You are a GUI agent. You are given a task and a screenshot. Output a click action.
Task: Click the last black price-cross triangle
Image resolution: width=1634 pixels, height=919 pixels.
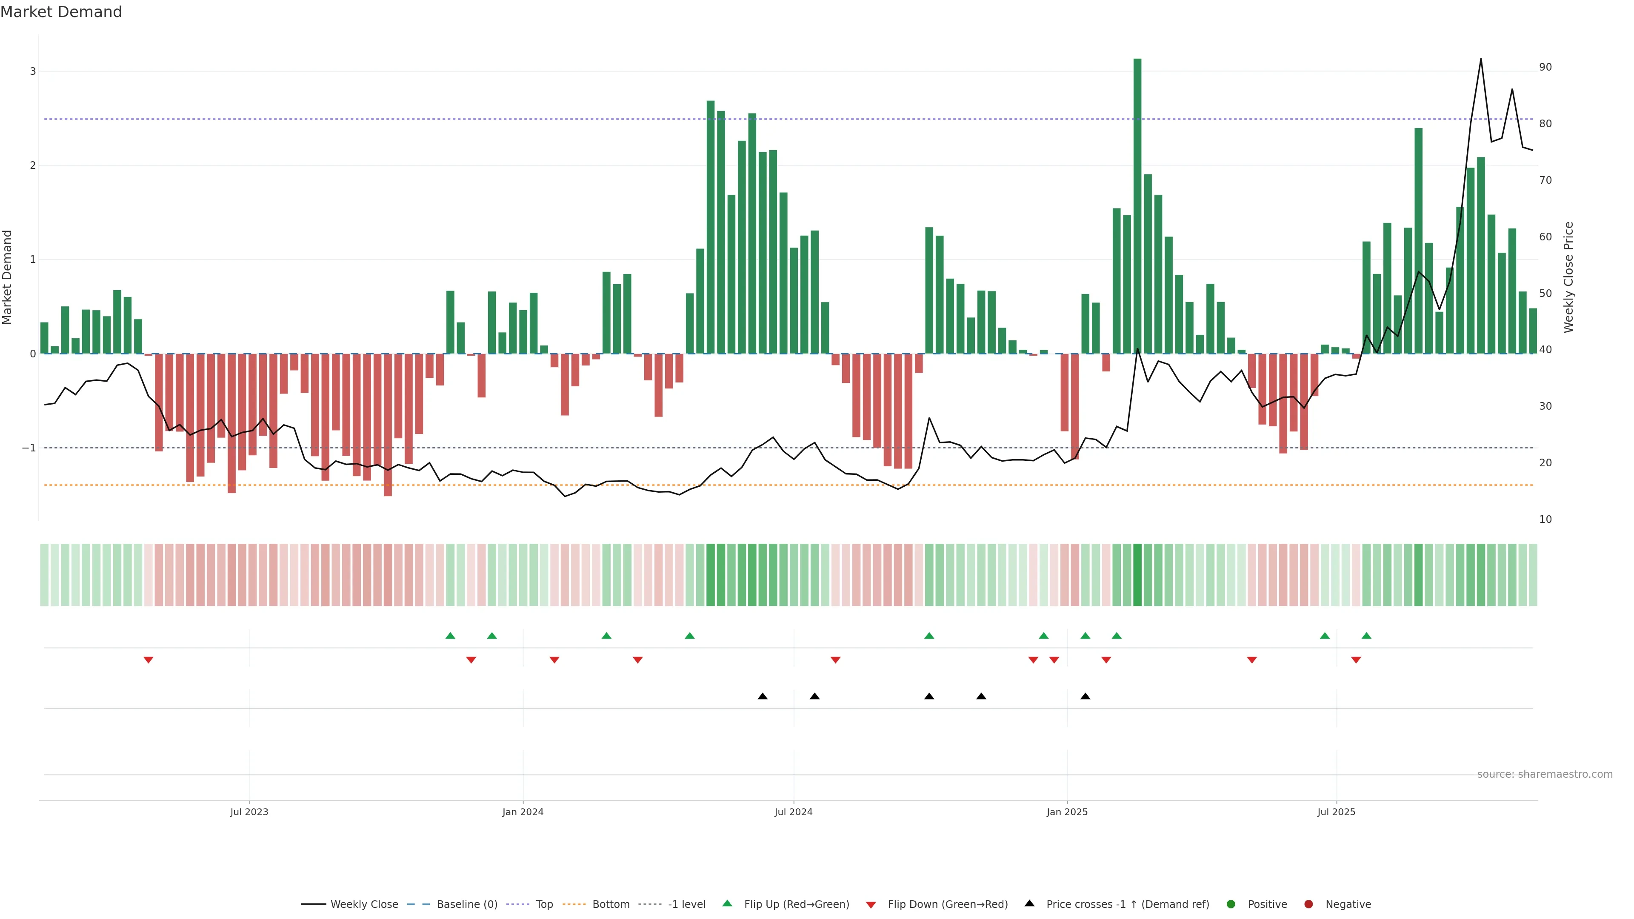[x=1086, y=696]
